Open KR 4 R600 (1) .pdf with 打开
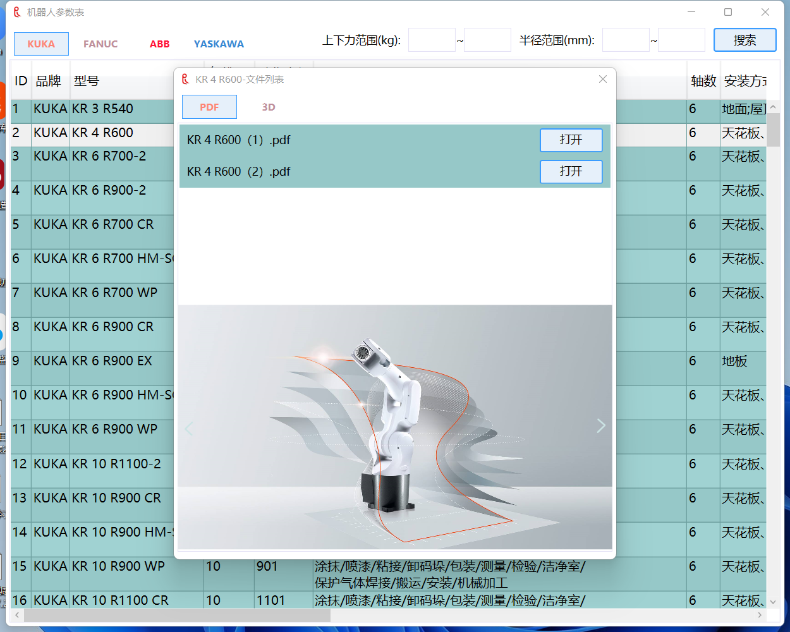The width and height of the screenshot is (790, 632). [x=571, y=140]
